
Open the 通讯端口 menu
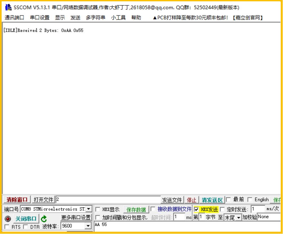[14, 18]
